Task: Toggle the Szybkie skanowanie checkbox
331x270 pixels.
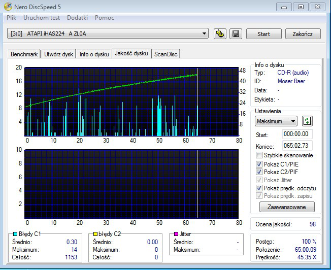Action: click(259, 155)
